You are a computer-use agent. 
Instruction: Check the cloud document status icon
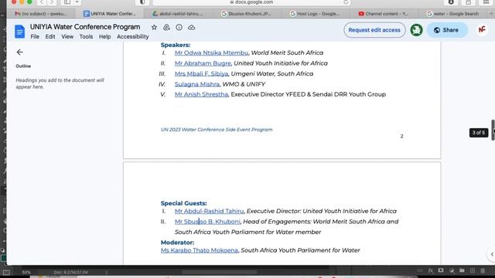[x=191, y=28]
